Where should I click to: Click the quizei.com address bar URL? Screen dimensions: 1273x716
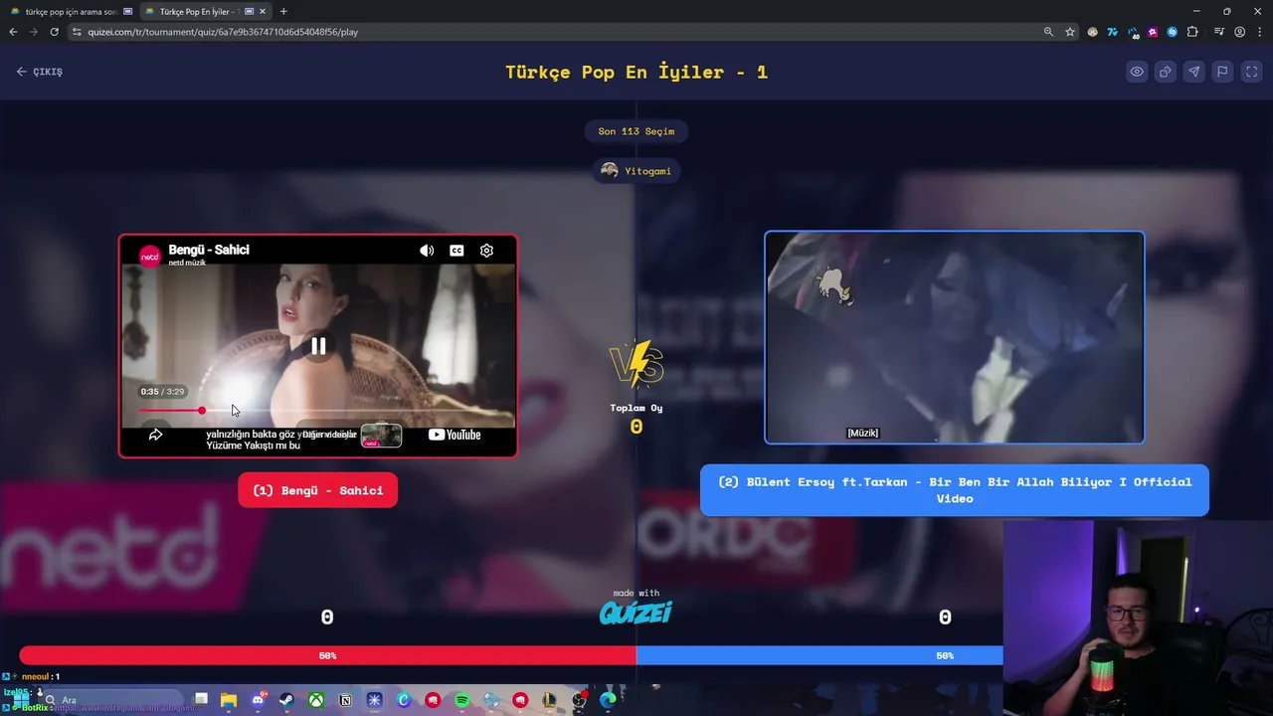[223, 32]
